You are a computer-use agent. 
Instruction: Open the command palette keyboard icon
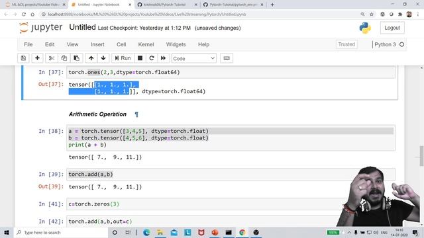tap(227, 58)
